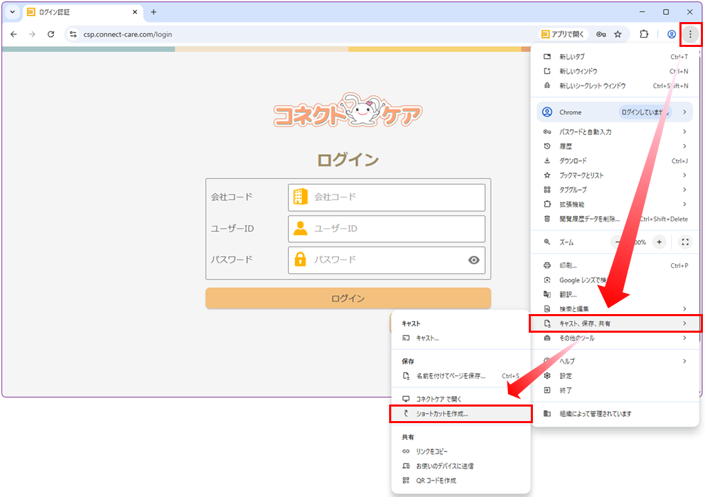Screen dimensions: 705x497
Task: Open the extensions puzzle icon
Action: tap(644, 34)
